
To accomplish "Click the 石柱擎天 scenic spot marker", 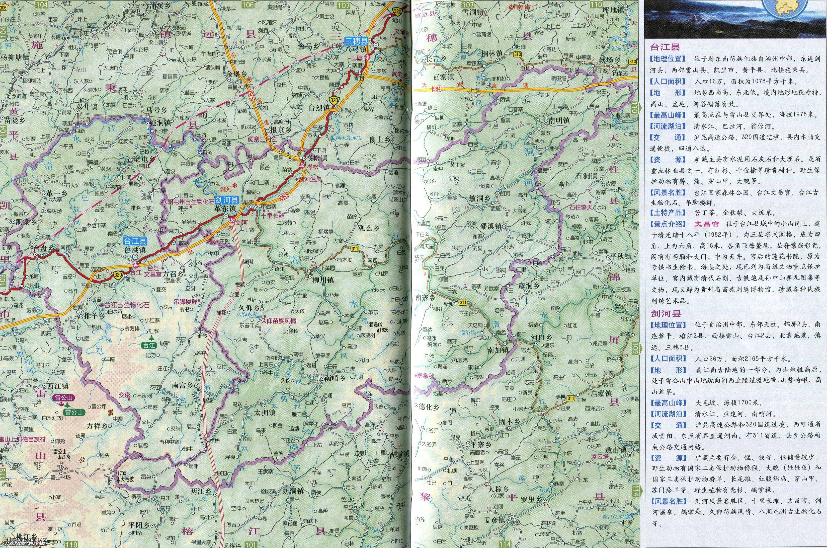I will 591,202.
